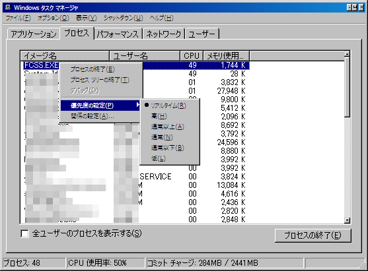Click the 9,800 K memory value

pos(233,100)
